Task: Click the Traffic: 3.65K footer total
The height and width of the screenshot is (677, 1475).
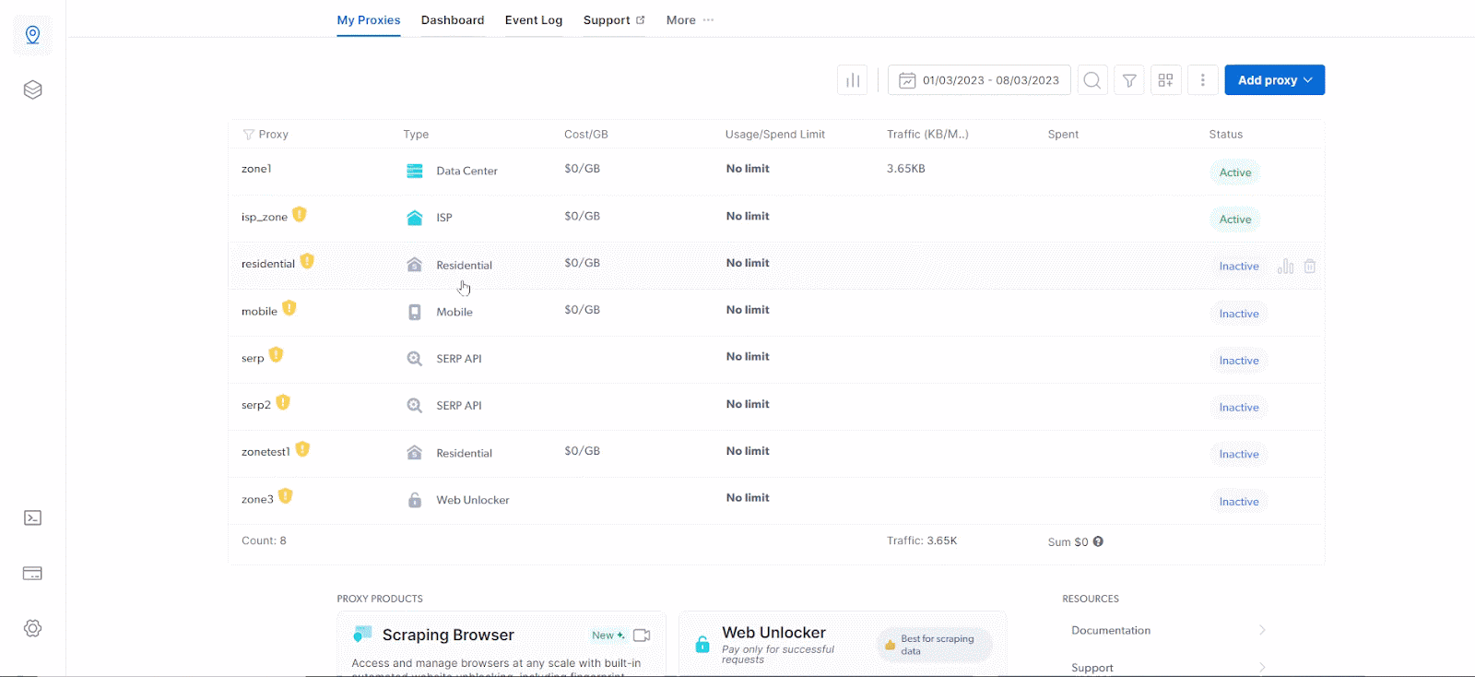Action: click(922, 540)
